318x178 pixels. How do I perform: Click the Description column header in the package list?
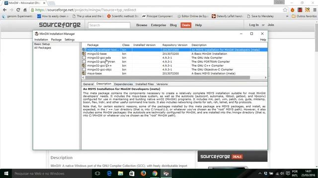pos(199,45)
